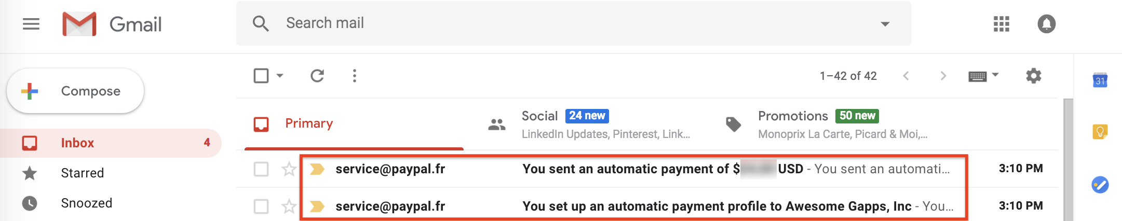Open the input tools keyboard dropdown
Screen dimensions: 1122x221
tap(984, 76)
